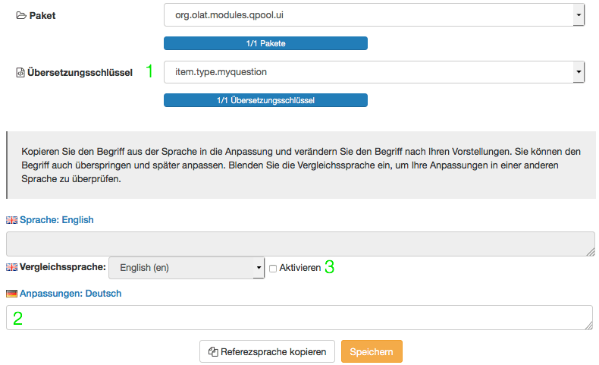Open the Paket dropdown org.olat.modules.qpool.ui
The width and height of the screenshot is (599, 365).
click(373, 14)
